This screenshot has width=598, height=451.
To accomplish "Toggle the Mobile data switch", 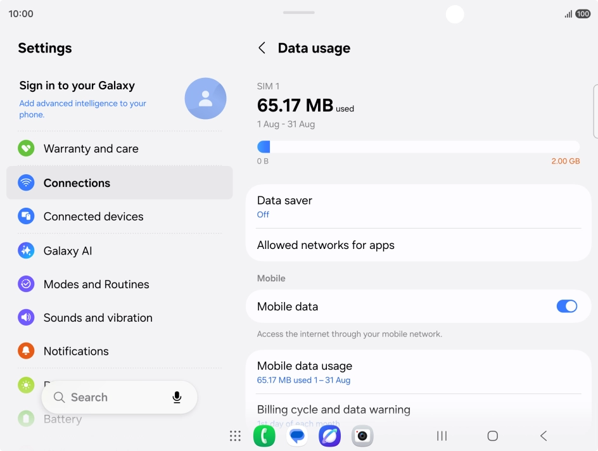I will (x=567, y=306).
